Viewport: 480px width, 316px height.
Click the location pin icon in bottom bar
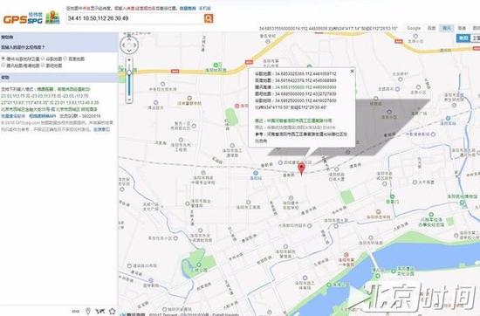[88, 311]
